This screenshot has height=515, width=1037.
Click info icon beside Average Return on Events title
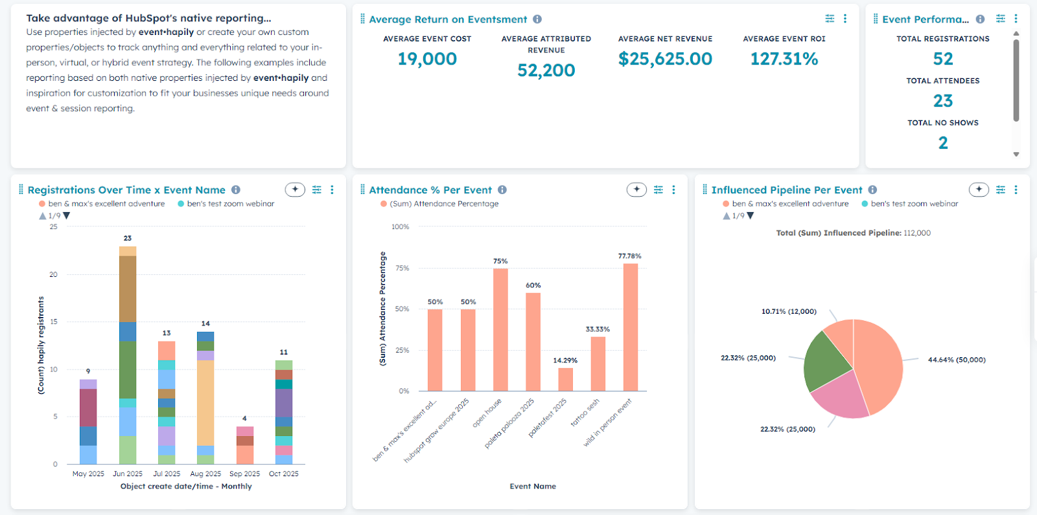[537, 19]
